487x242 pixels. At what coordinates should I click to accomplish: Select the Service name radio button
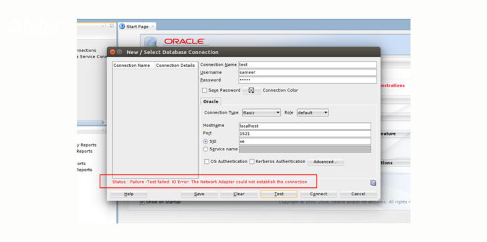(205, 149)
